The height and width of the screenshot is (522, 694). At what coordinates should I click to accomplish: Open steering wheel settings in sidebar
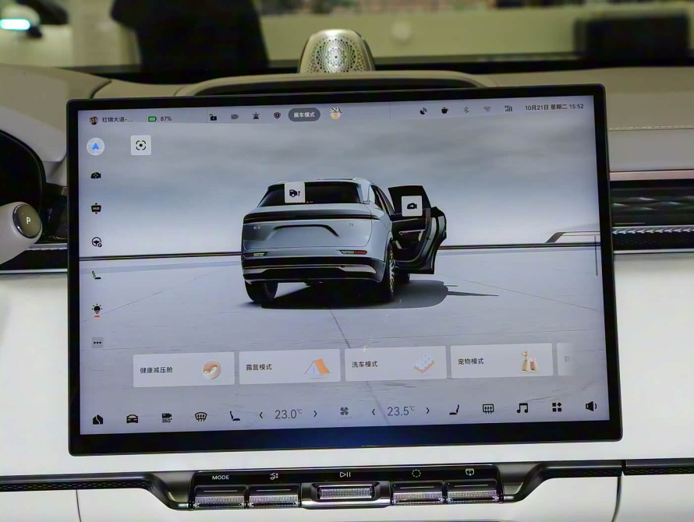(97, 242)
